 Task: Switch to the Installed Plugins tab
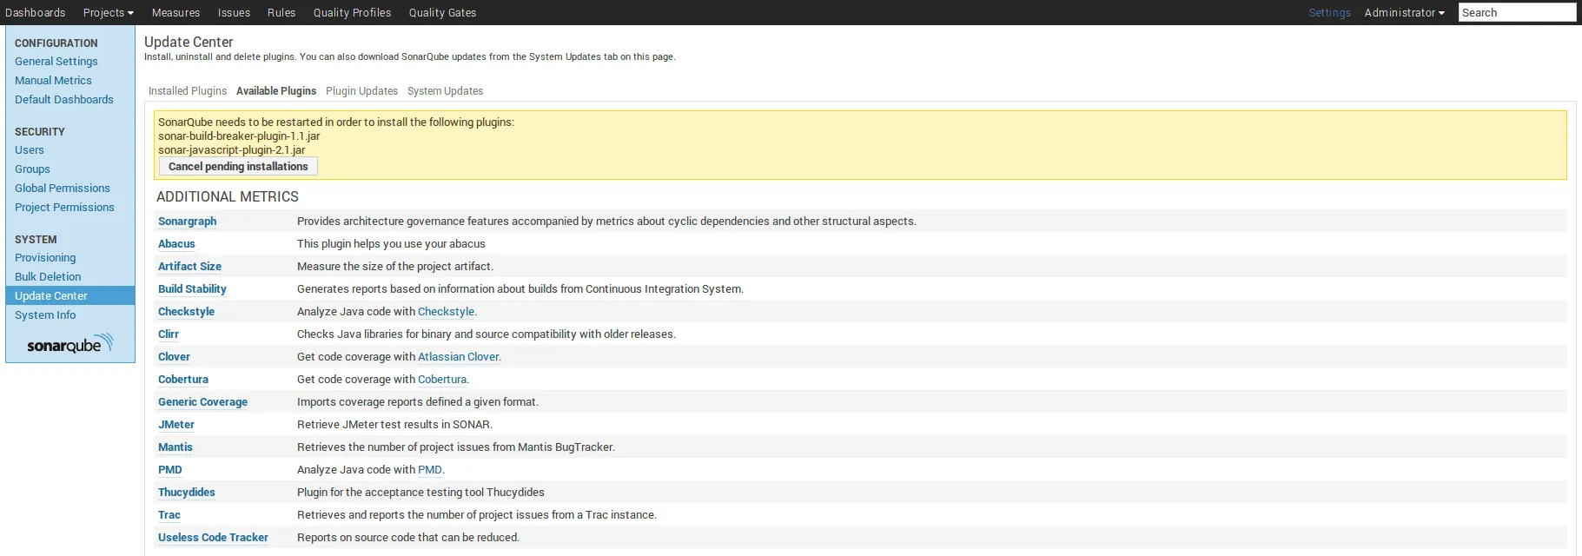click(x=187, y=91)
